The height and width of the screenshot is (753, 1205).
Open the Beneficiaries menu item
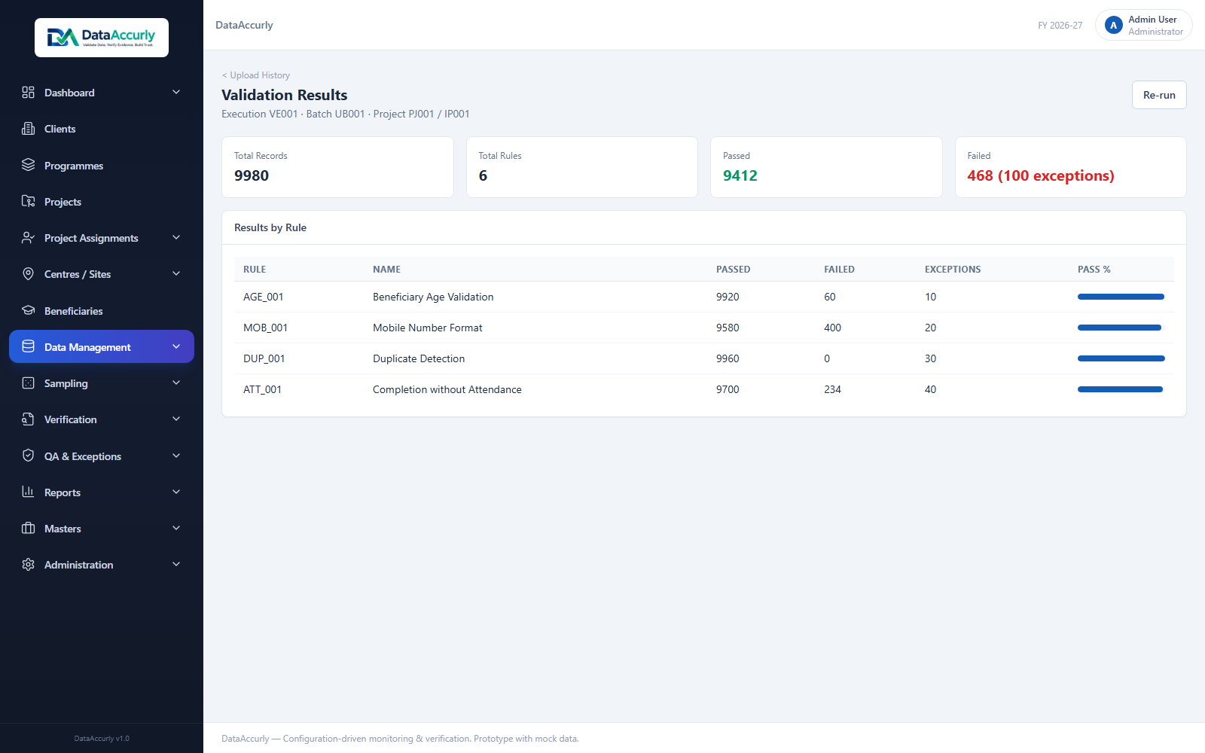(x=102, y=310)
